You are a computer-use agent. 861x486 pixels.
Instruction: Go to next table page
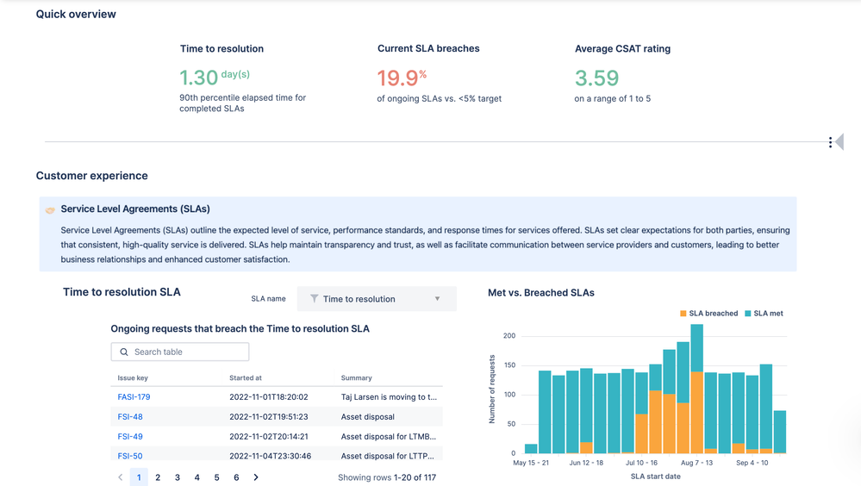pos(256,477)
